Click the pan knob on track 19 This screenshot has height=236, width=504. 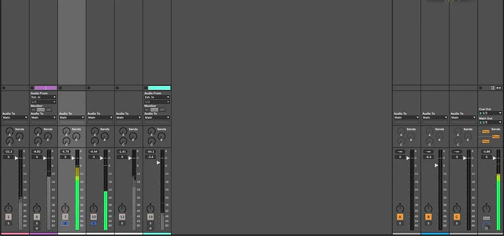150,208
